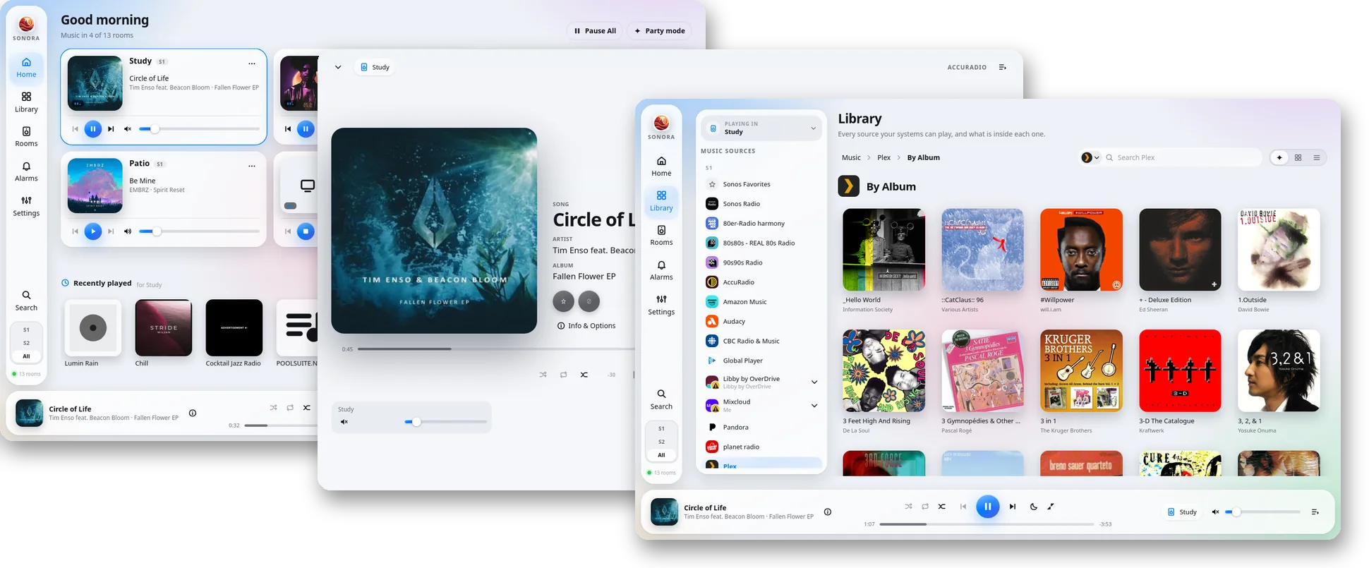Open the Plex source dropdown beside the search field
Screen dimensions: 1369x568
(x=1090, y=158)
